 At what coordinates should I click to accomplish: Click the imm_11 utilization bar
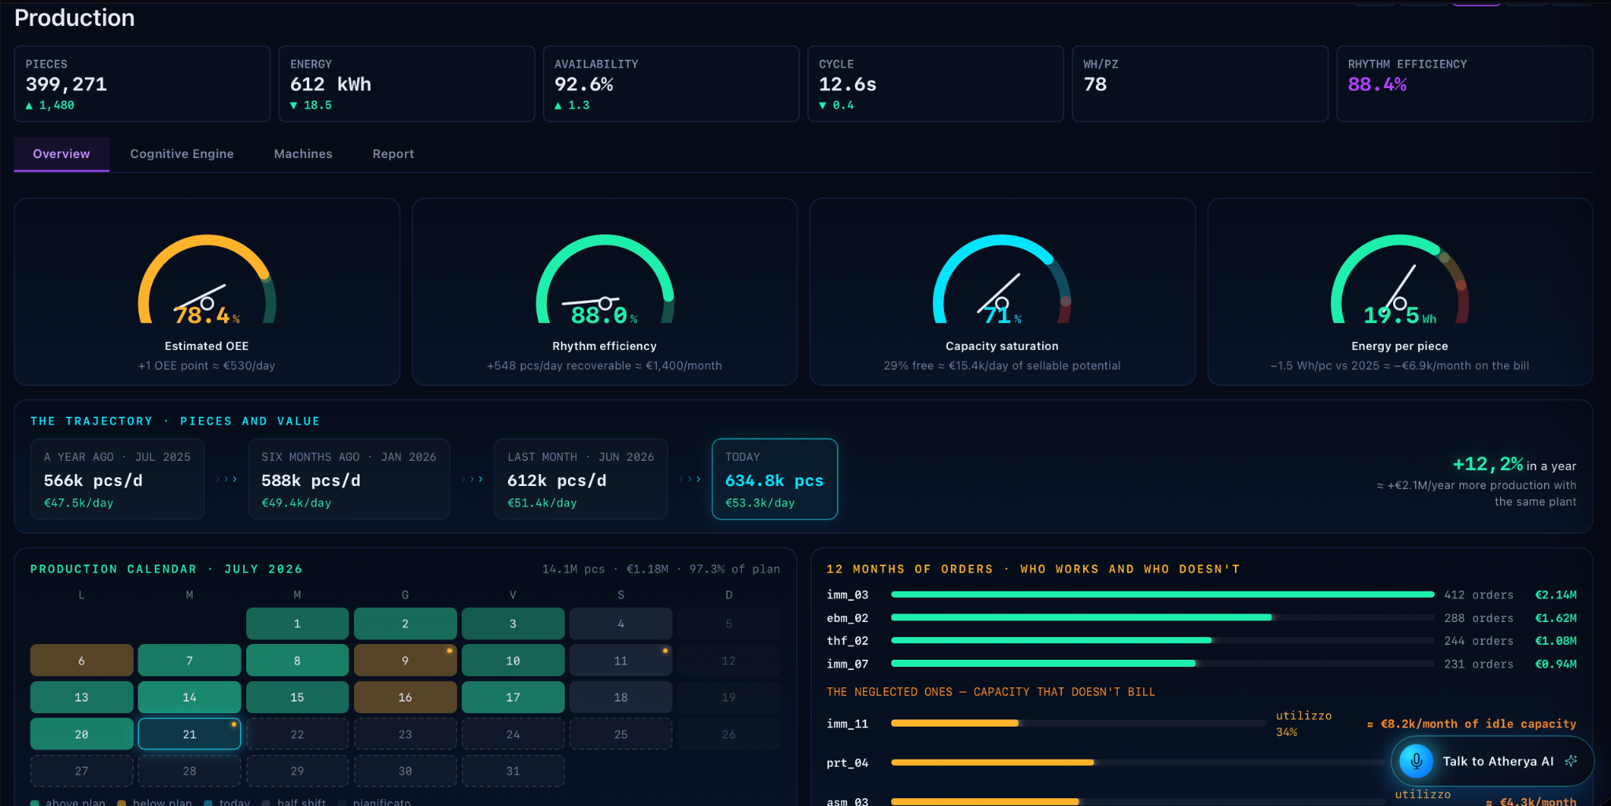tap(1079, 723)
